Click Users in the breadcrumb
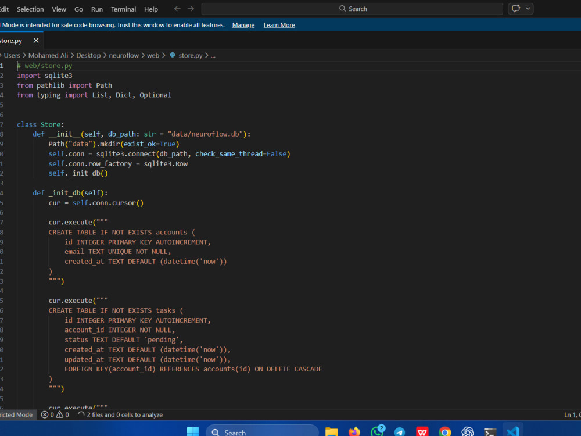 click(12, 56)
